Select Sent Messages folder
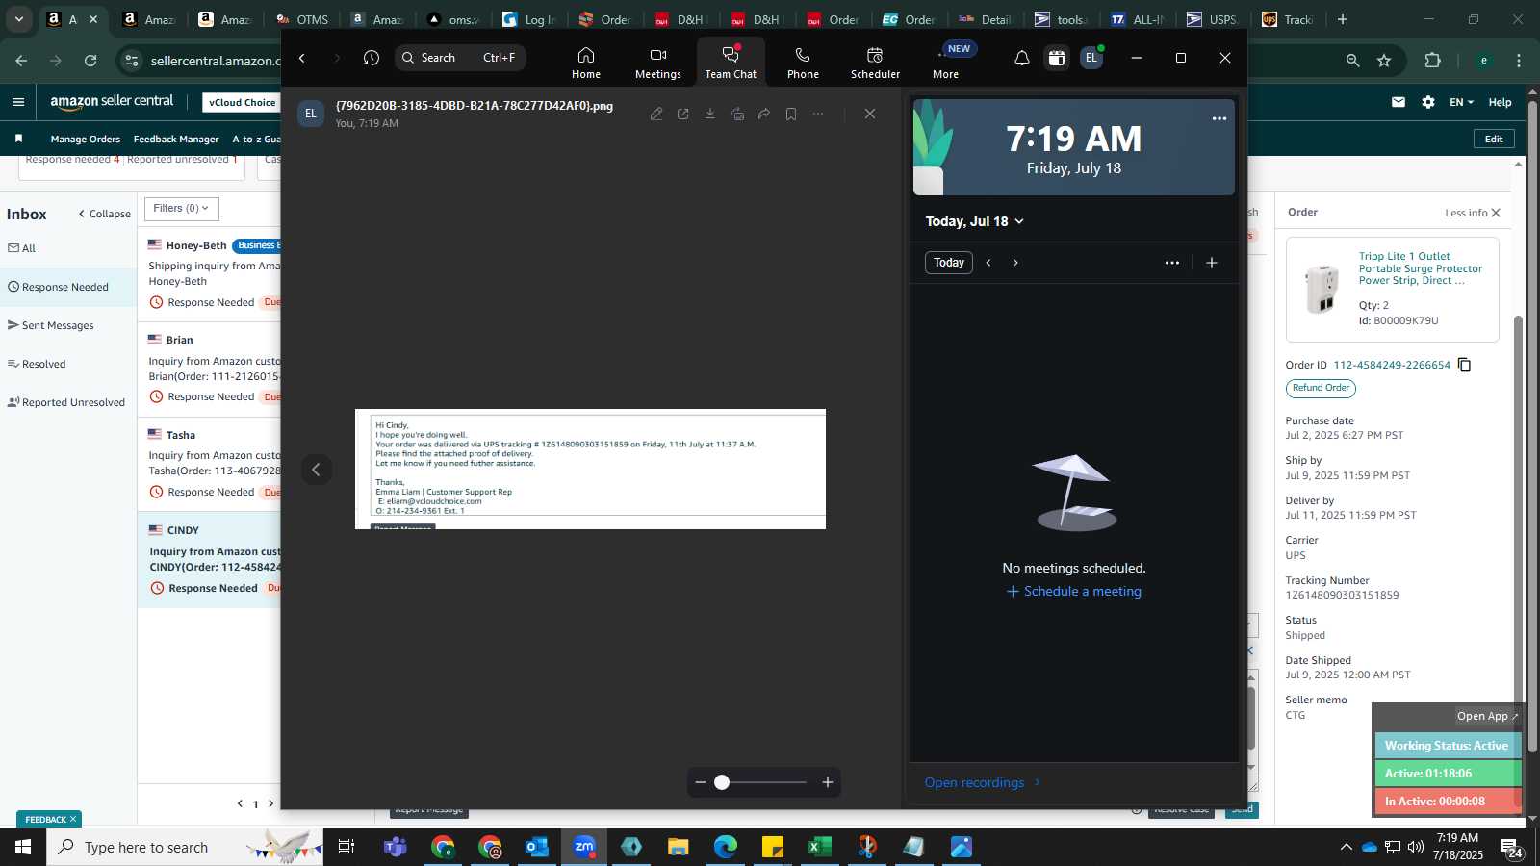This screenshot has width=1540, height=866. tap(68, 325)
